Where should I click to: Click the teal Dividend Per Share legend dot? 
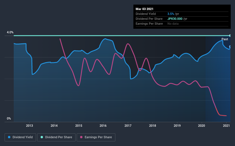42,137
